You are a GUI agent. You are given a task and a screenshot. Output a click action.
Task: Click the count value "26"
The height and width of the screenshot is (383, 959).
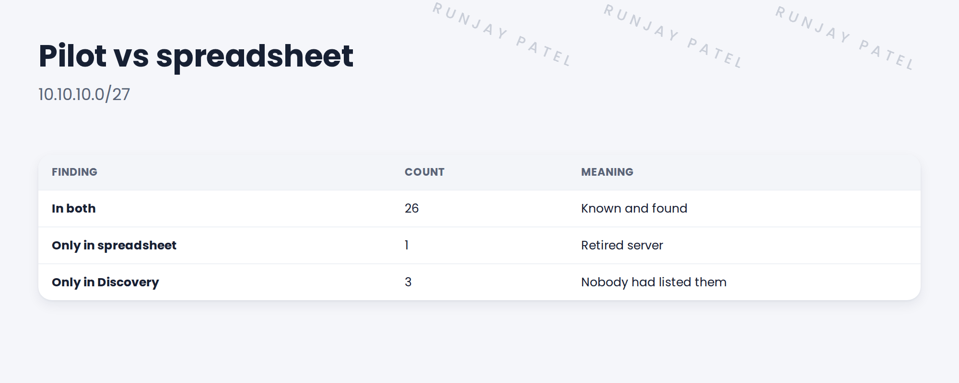411,208
